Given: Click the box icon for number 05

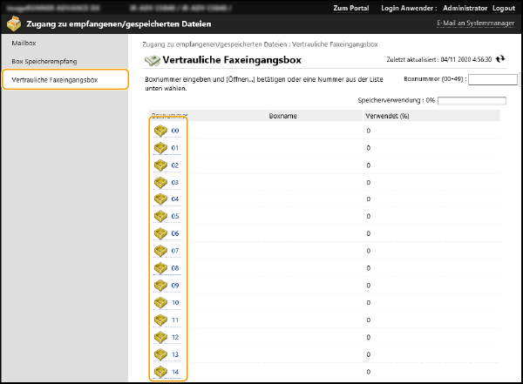Looking at the screenshot, I should tap(160, 216).
